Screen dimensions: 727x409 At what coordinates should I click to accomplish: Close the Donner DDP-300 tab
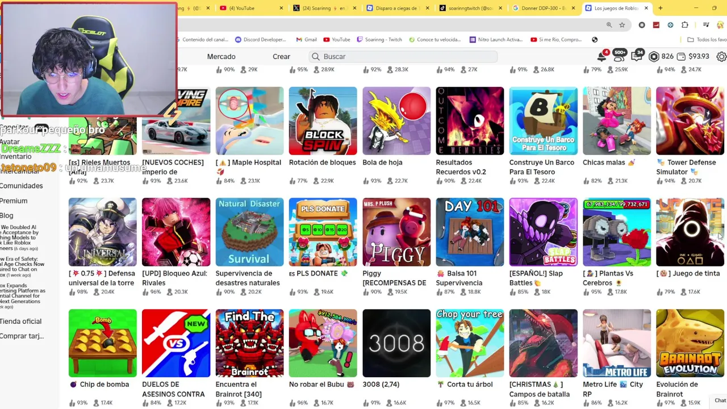[574, 8]
